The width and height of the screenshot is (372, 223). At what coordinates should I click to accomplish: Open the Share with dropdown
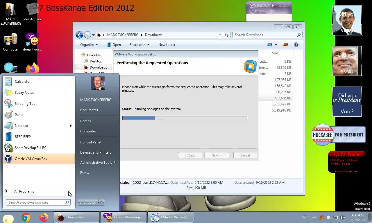pos(139,45)
